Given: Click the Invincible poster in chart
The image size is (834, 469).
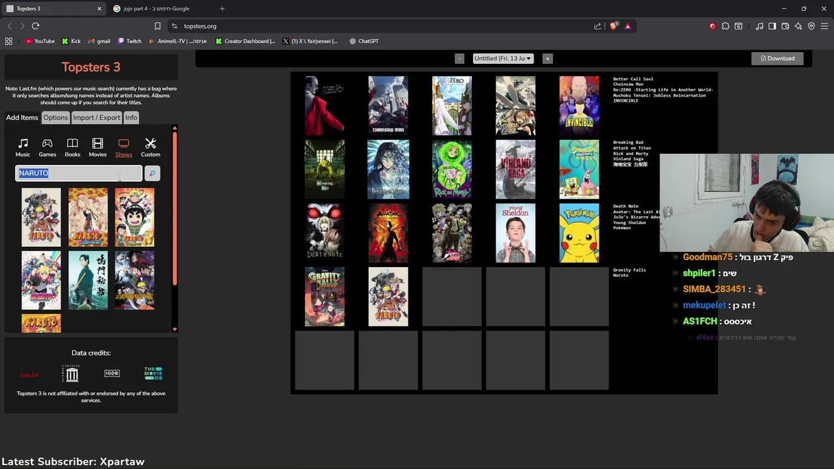Looking at the screenshot, I should pos(579,106).
